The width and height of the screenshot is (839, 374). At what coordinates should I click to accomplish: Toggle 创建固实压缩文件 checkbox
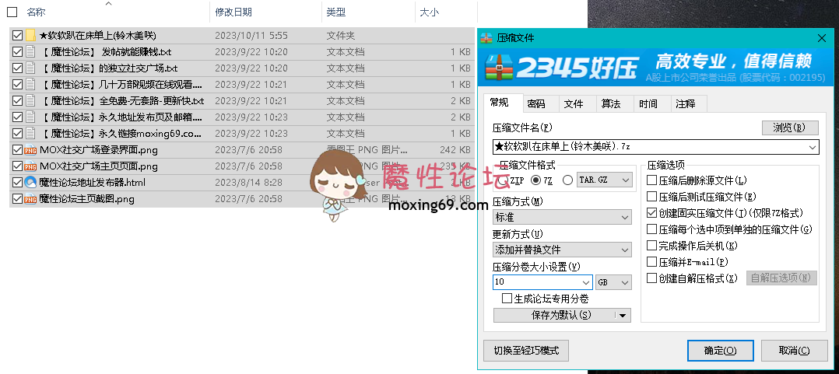click(651, 213)
